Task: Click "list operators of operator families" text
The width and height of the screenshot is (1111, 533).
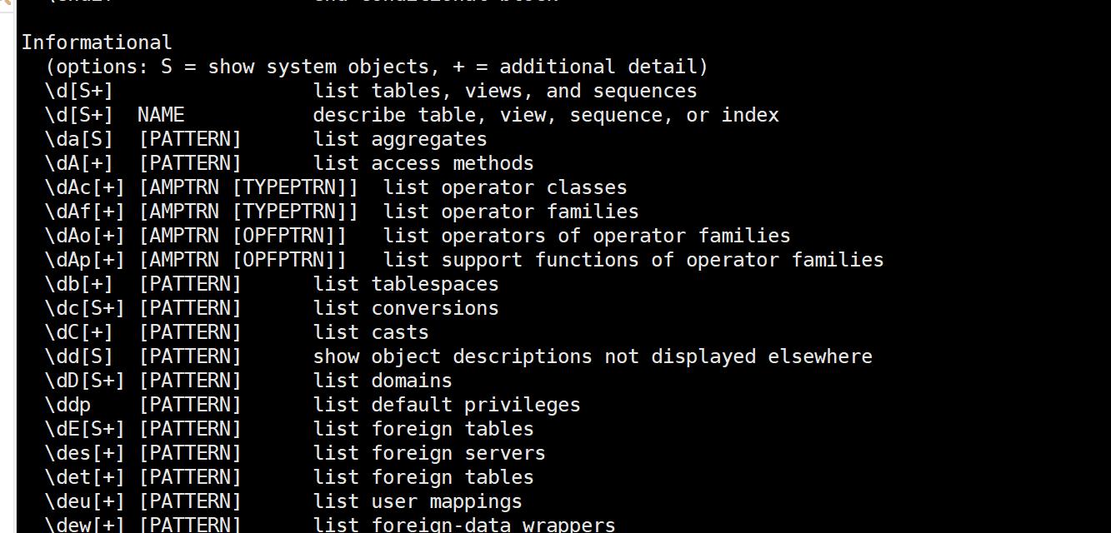Action: click(587, 236)
